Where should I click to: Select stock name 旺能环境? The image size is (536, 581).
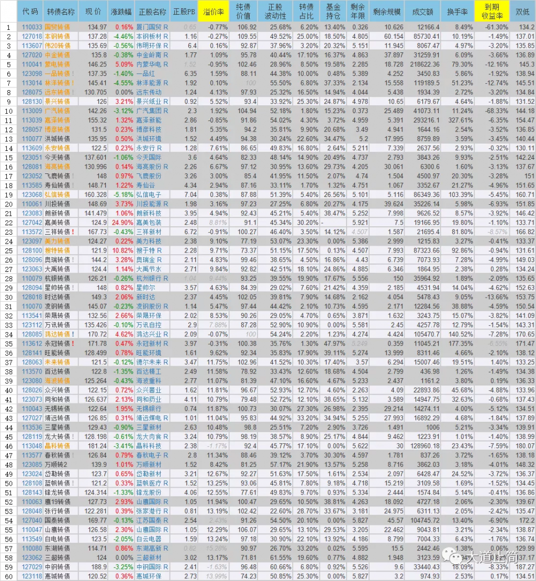tap(149, 353)
